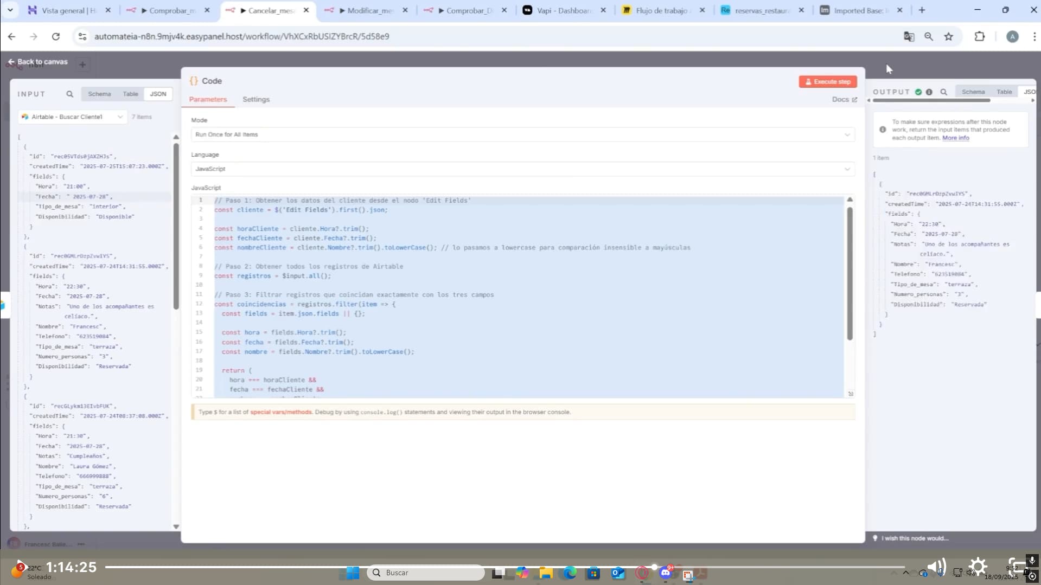1041x585 pixels.
Task: Open Outlook from the taskbar
Action: click(618, 573)
